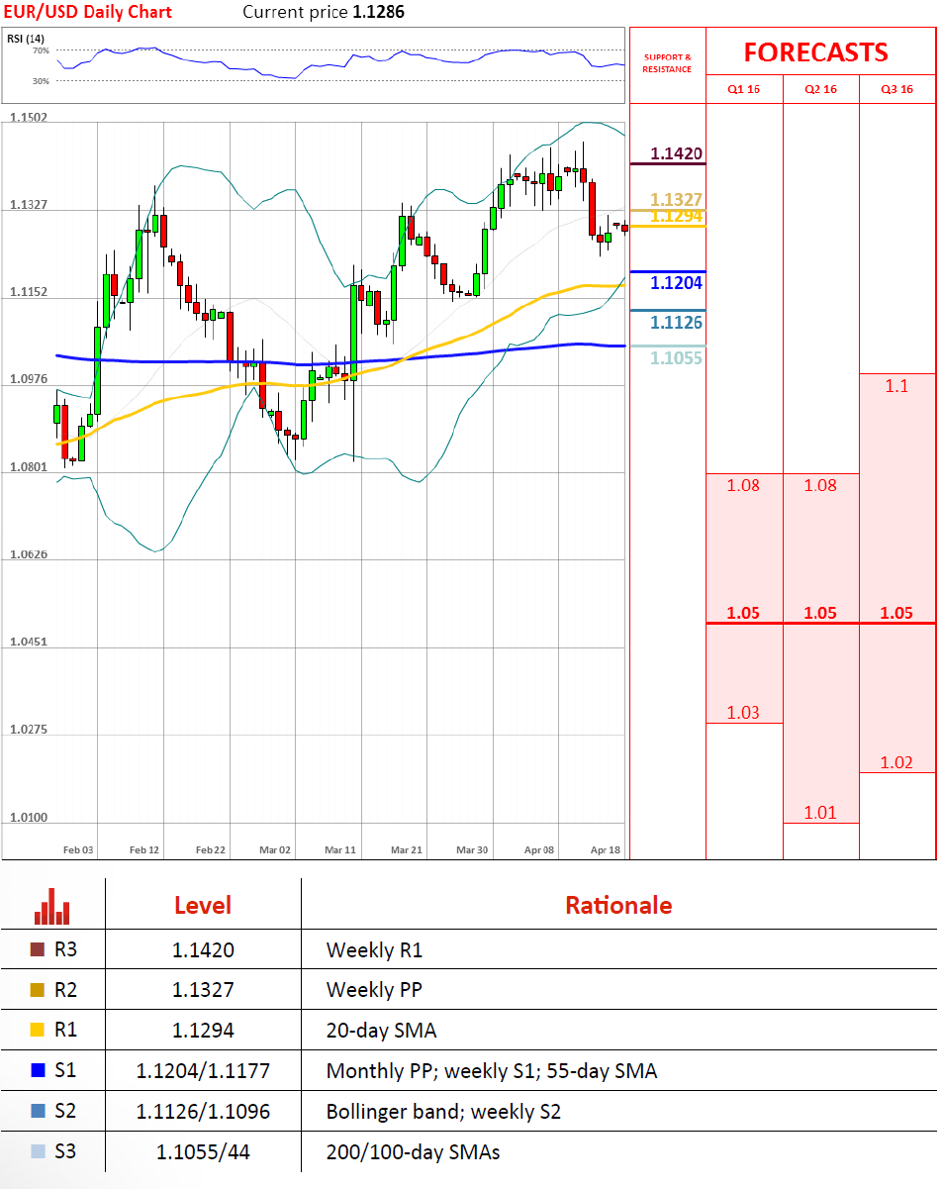This screenshot has width=942, height=1189.
Task: Click the 70% RSI level label
Action: tap(41, 50)
